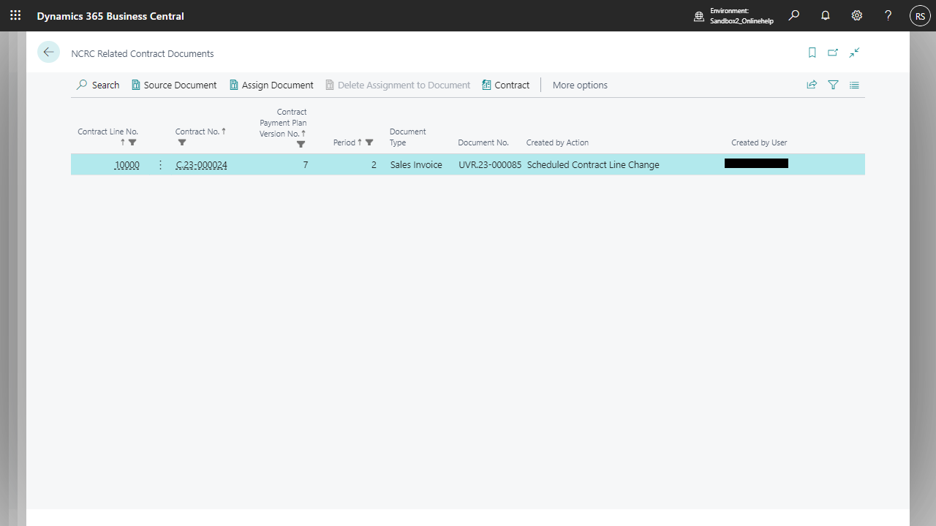The image size is (936, 526).
Task: Click the back arrow button
Action: [x=48, y=52]
